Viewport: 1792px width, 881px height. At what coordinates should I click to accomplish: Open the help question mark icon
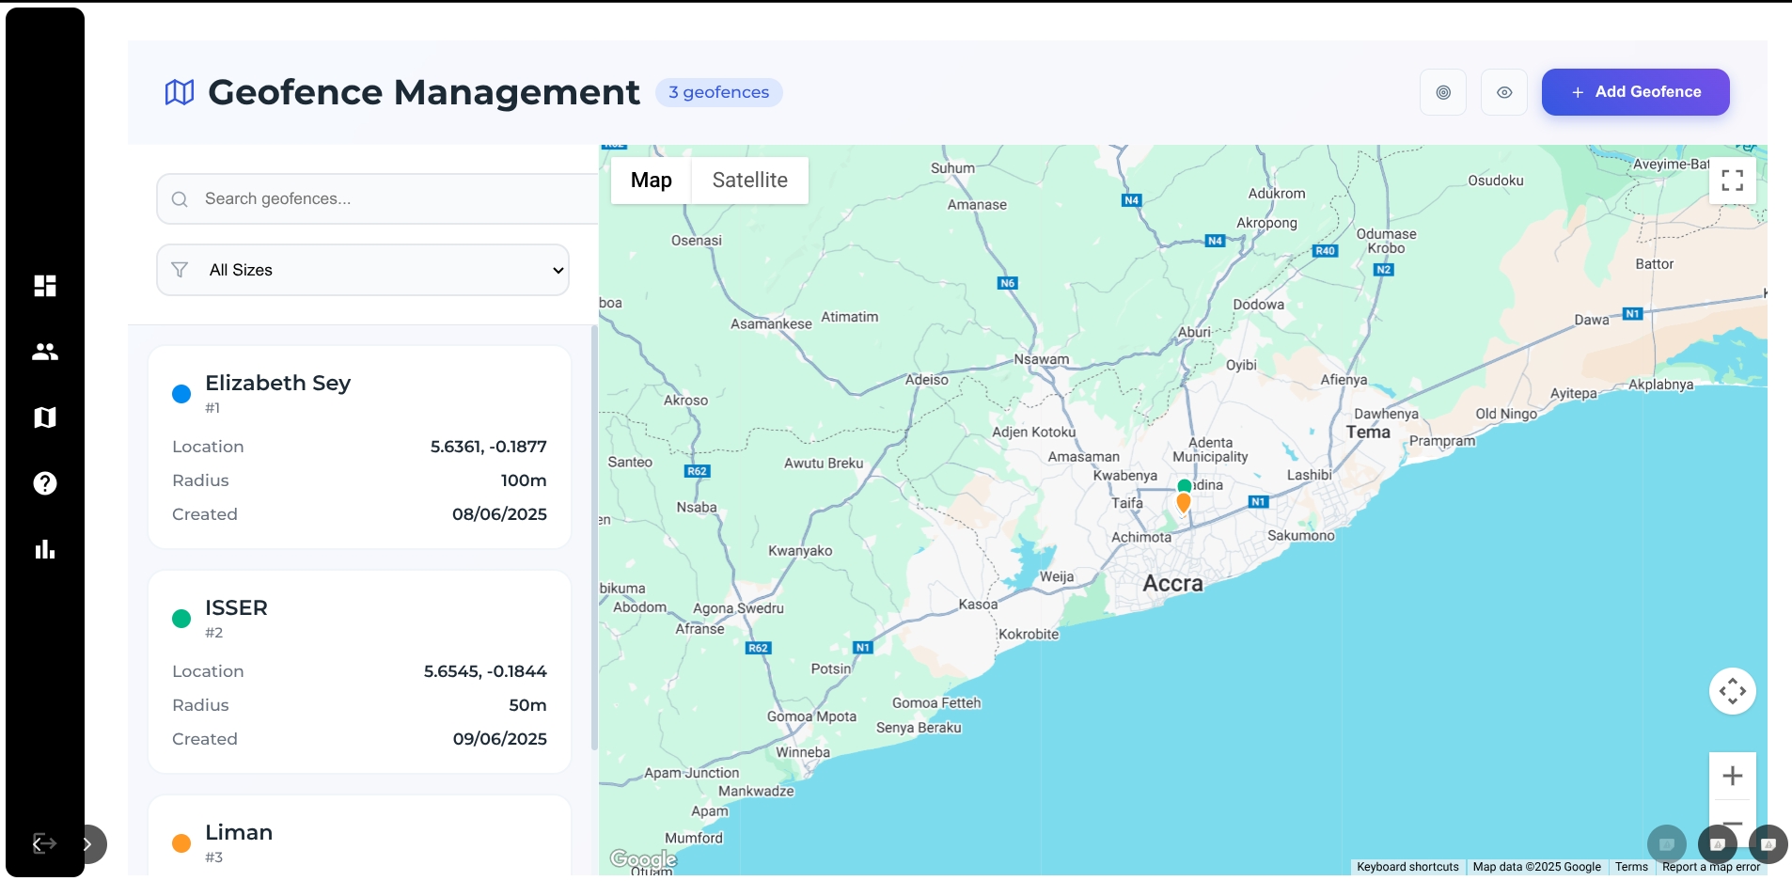coord(45,483)
